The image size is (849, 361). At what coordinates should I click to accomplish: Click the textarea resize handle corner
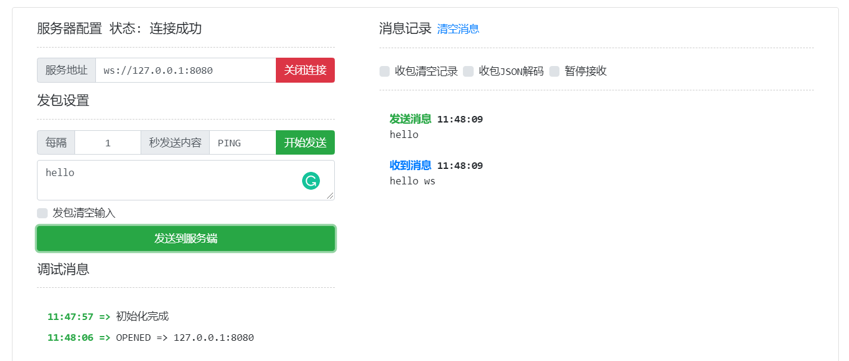pyautogui.click(x=330, y=196)
